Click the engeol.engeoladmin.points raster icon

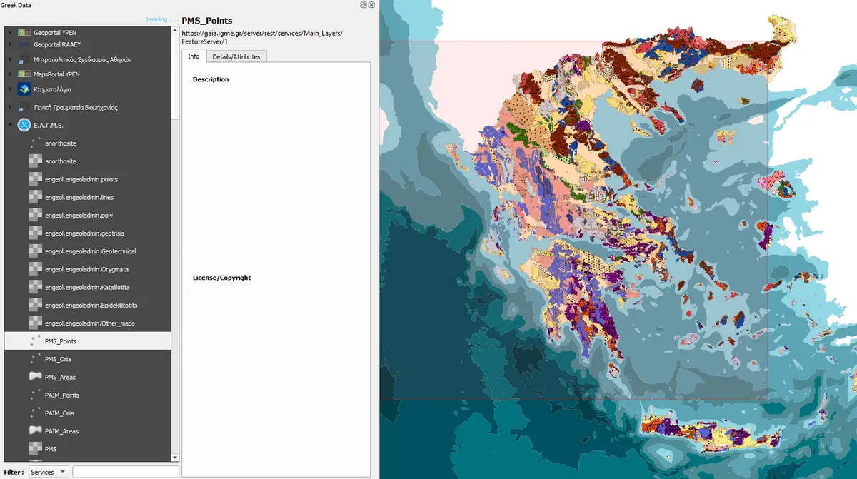35,179
